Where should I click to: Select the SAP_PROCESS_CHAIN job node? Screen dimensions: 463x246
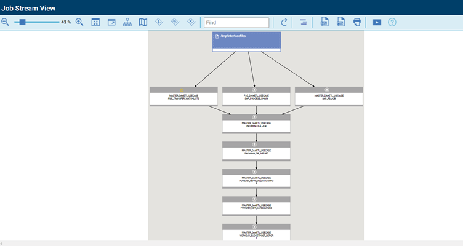coord(256,97)
